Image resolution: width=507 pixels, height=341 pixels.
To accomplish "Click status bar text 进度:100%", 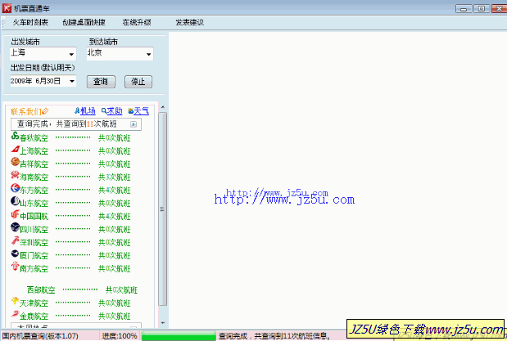I will [x=120, y=336].
